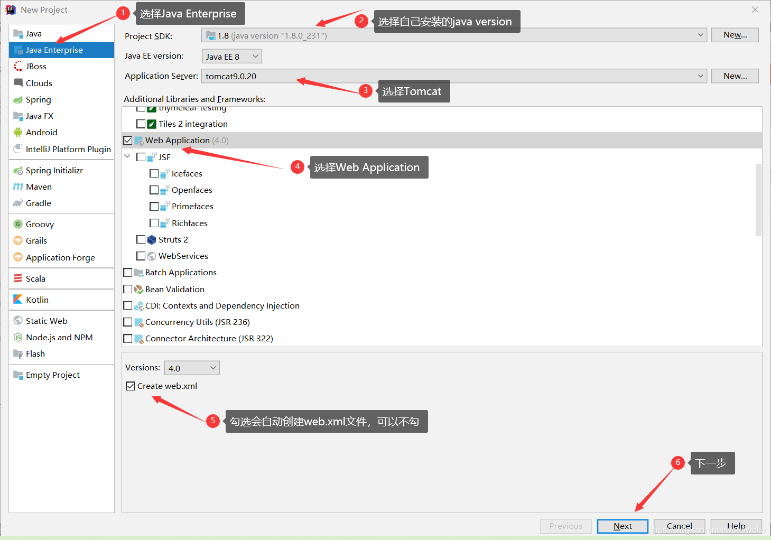The image size is (771, 540).
Task: Select Java Enterprise project type
Action: (x=62, y=50)
